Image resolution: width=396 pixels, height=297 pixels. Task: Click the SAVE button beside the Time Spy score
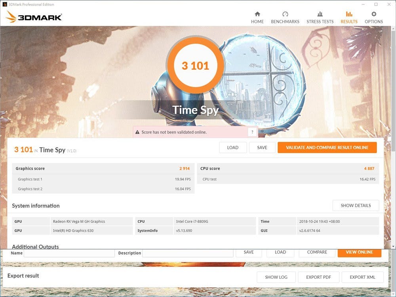pos(262,147)
